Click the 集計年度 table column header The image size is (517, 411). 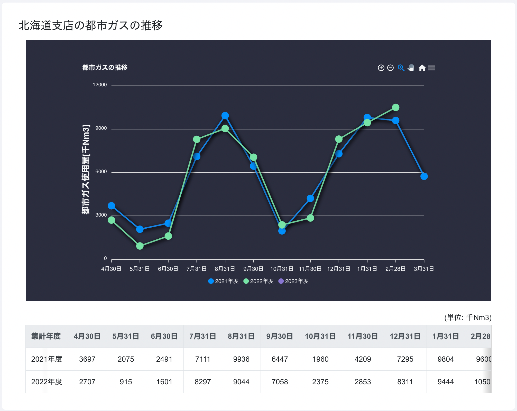pyautogui.click(x=46, y=336)
